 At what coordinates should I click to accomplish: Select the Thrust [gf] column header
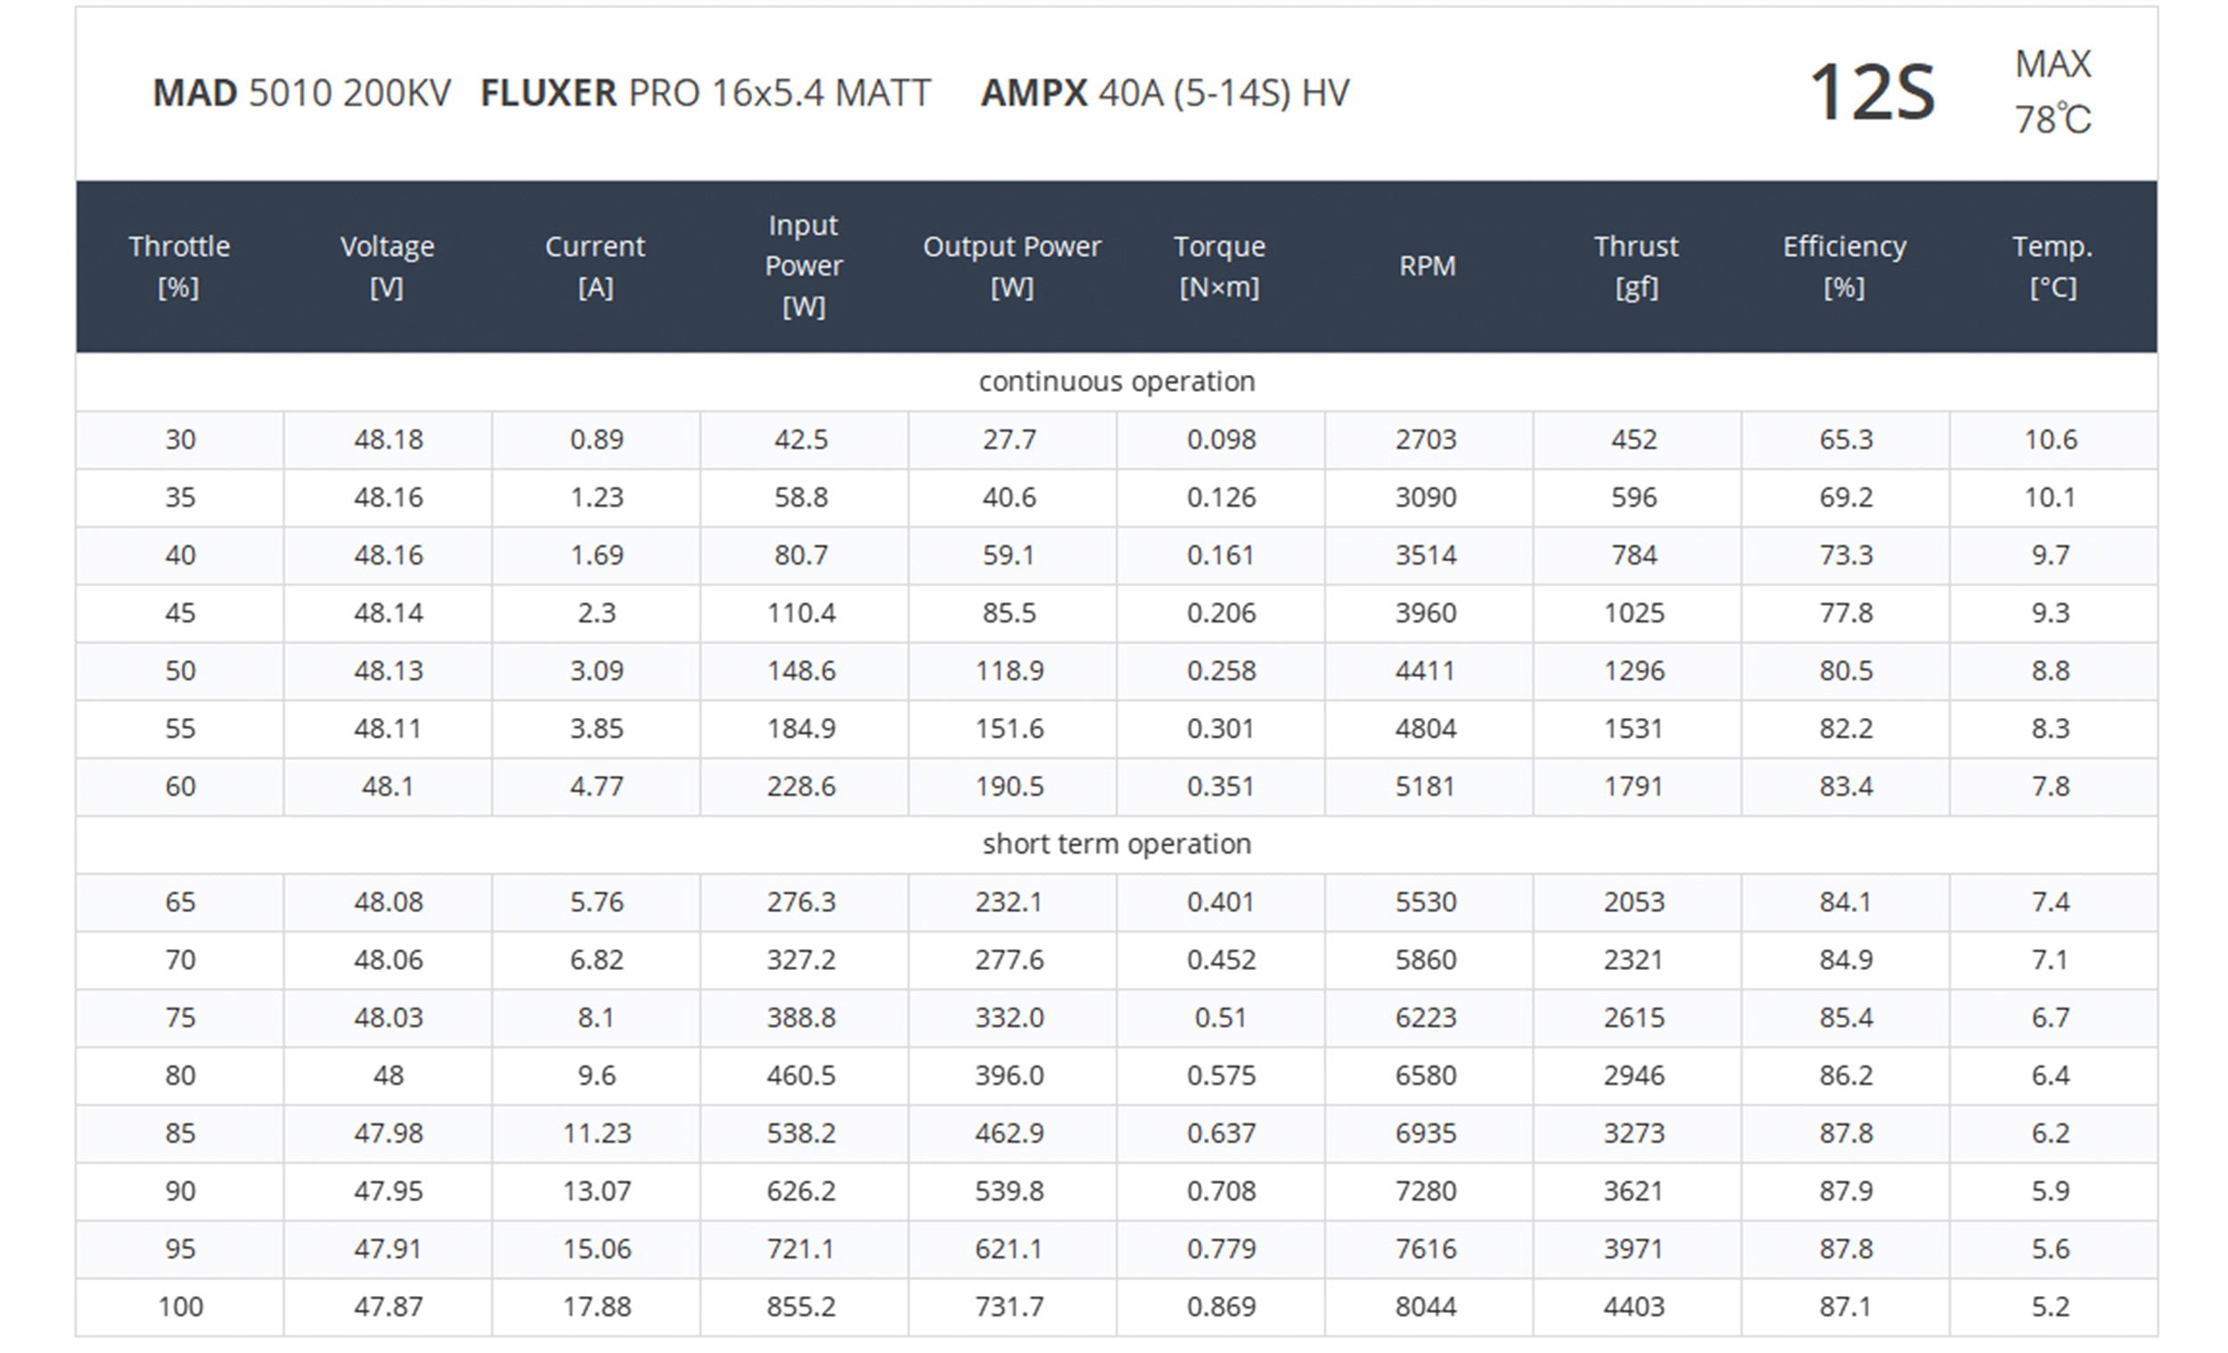pyautogui.click(x=1635, y=266)
